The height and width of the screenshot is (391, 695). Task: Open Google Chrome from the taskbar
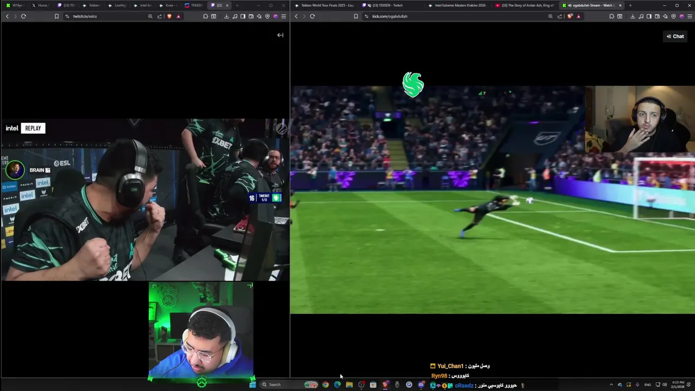[325, 384]
